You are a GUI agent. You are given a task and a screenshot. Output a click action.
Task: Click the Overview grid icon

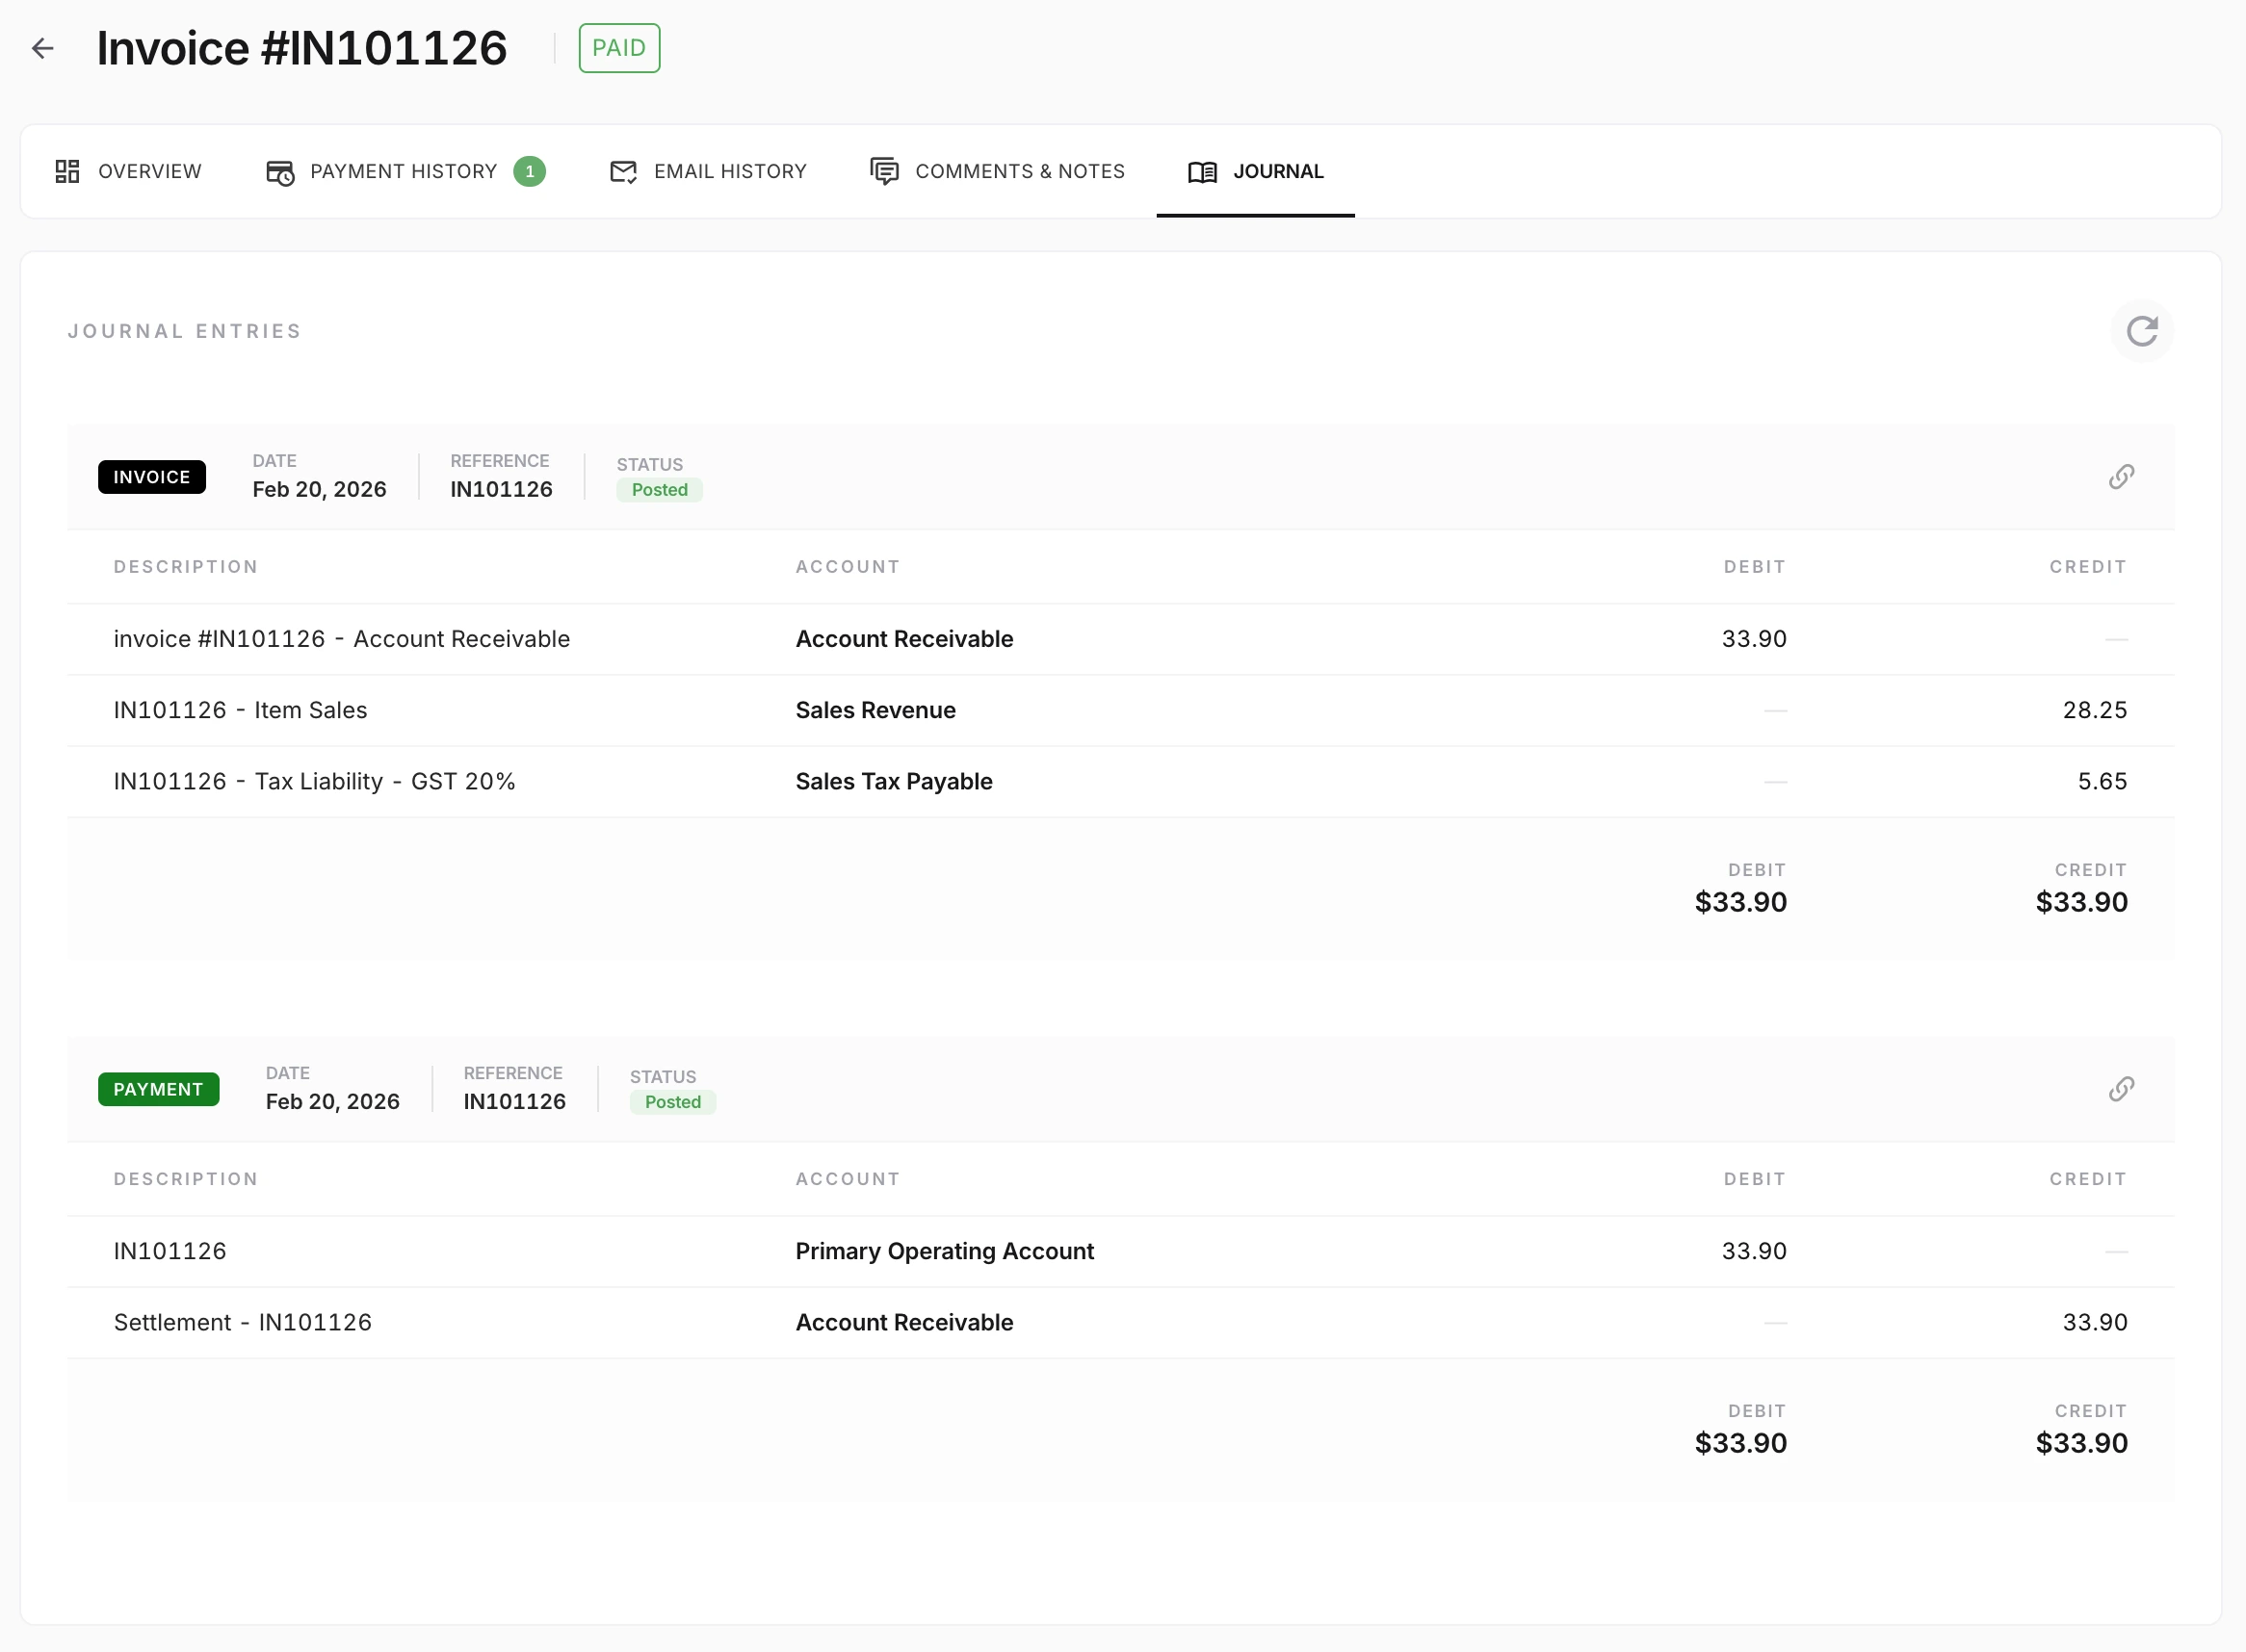(x=67, y=171)
